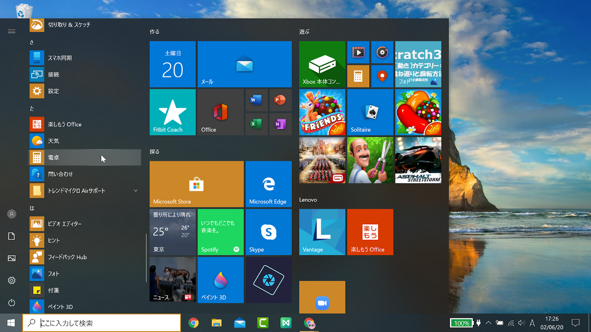Screen dimensions: 591x332
Task: Show hidden system tray icons
Action: pos(488,323)
